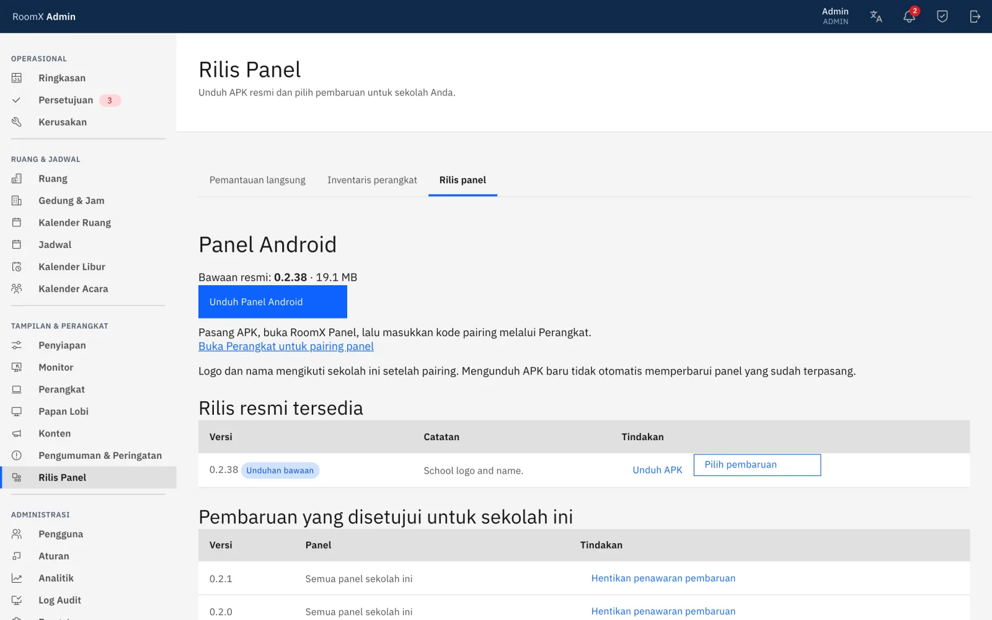Click the Pengumuman & Peringatan alert icon

coord(17,456)
